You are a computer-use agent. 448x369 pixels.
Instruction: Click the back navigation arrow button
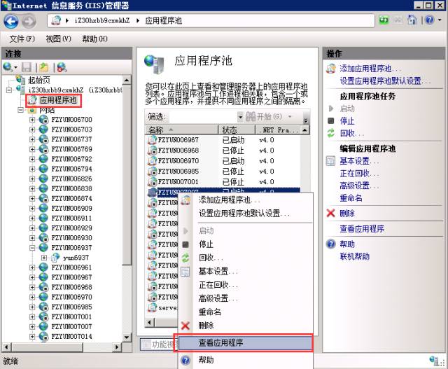pyautogui.click(x=12, y=21)
